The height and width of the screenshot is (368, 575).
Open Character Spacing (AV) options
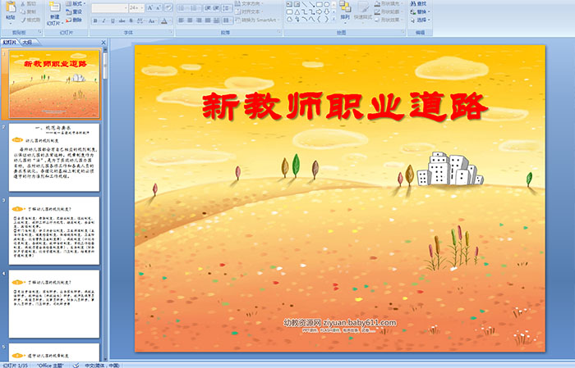tap(140, 20)
